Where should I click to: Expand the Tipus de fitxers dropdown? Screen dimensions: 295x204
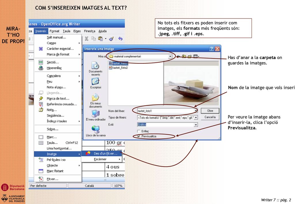[196, 118]
